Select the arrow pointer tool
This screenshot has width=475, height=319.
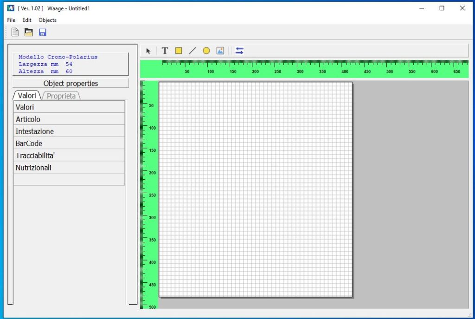[x=148, y=51]
